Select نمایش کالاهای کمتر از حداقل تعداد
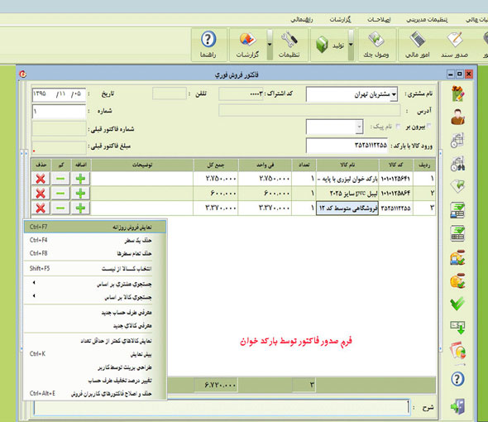The image size is (488, 422). (95, 341)
